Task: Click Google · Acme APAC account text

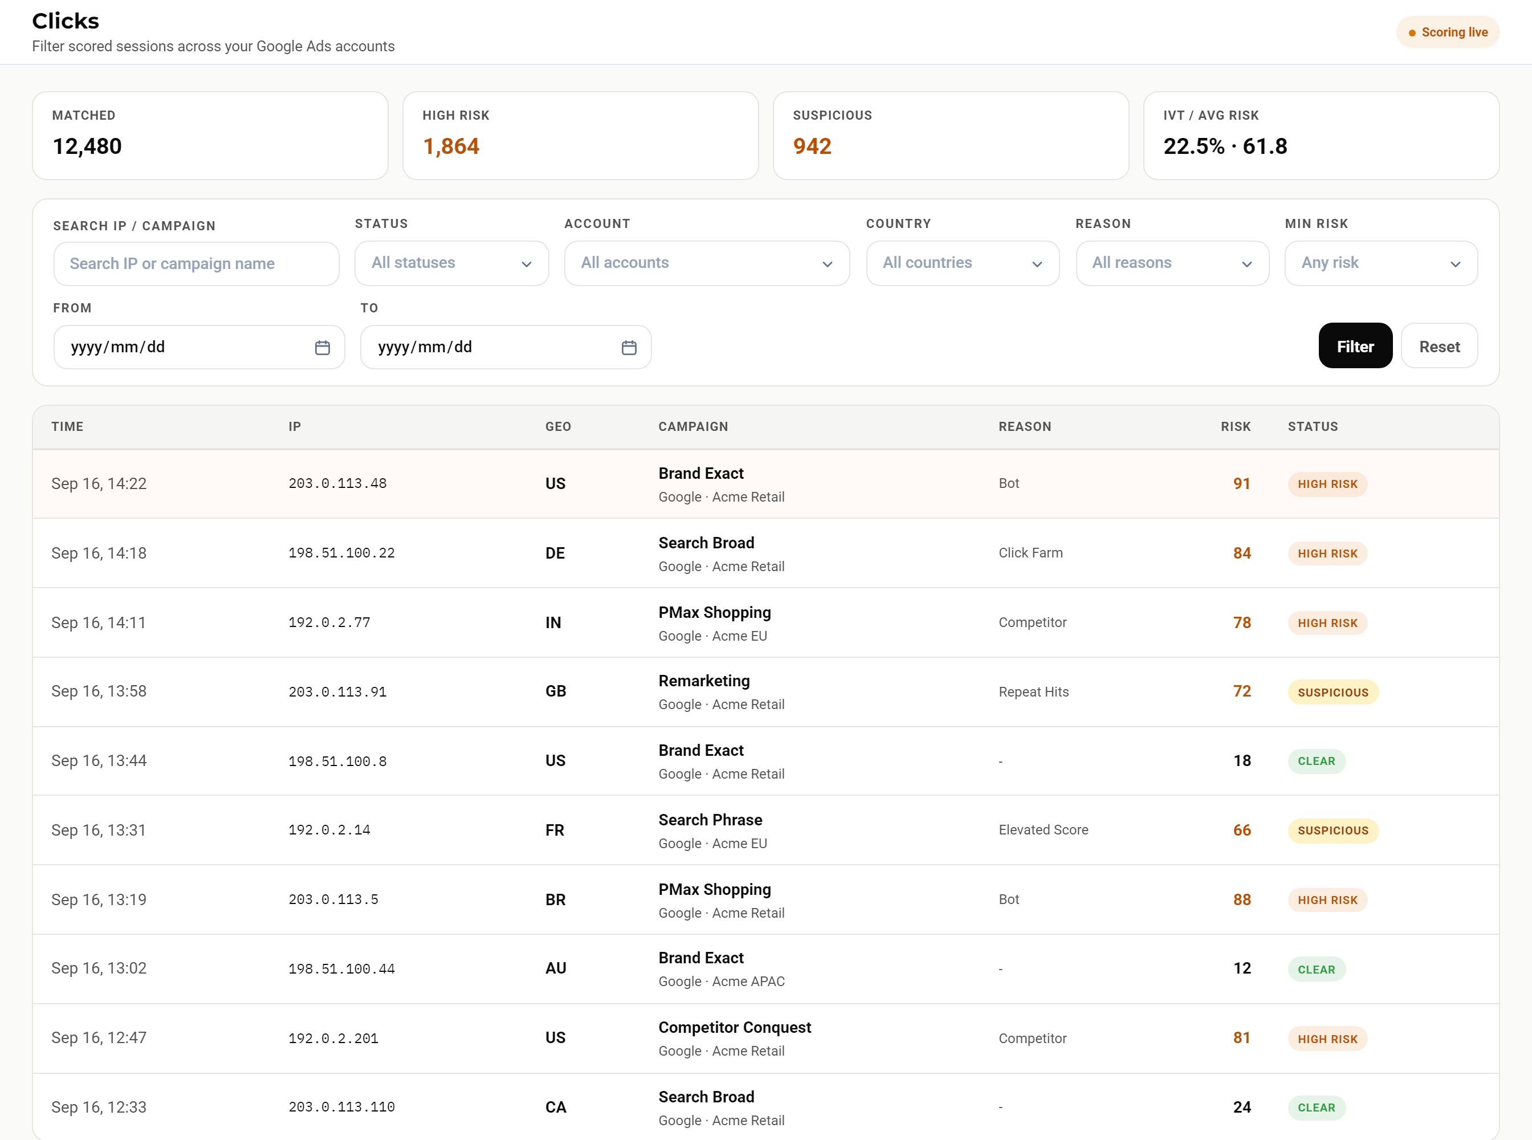Action: [721, 982]
